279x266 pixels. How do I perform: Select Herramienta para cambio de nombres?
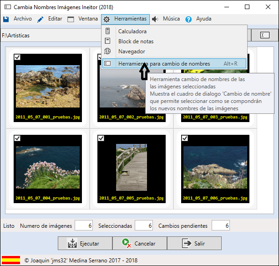click(x=174, y=64)
